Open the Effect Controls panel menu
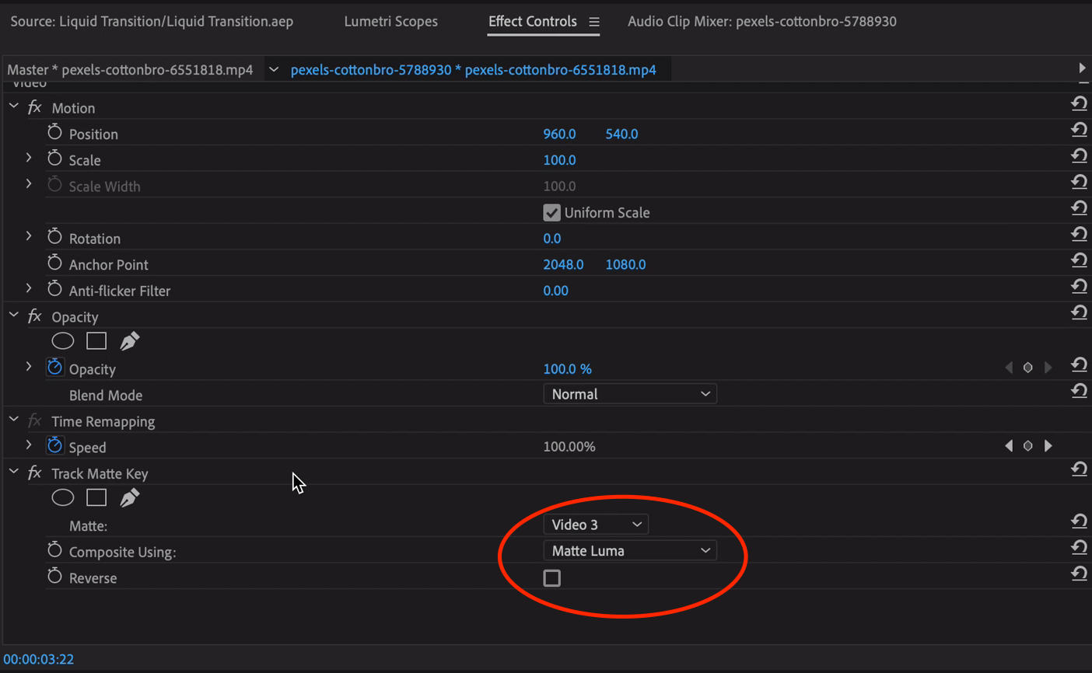The image size is (1092, 673). (594, 22)
